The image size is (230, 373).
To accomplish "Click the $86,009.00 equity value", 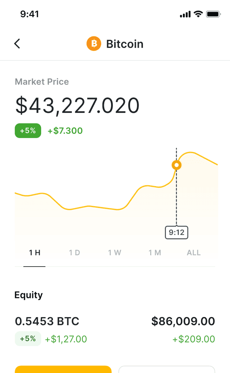I will click(x=183, y=321).
